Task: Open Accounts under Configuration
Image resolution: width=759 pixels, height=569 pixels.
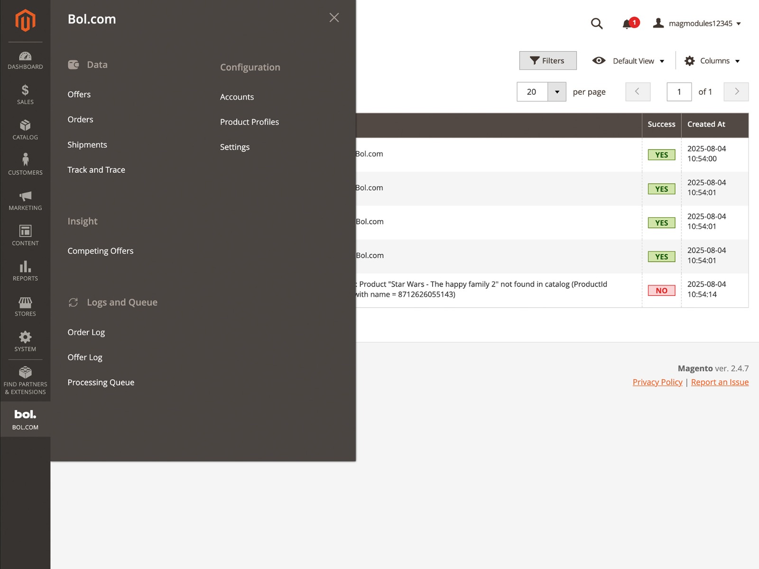Action: coord(237,97)
